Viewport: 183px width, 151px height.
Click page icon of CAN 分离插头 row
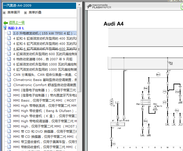pyautogui.click(x=9, y=74)
